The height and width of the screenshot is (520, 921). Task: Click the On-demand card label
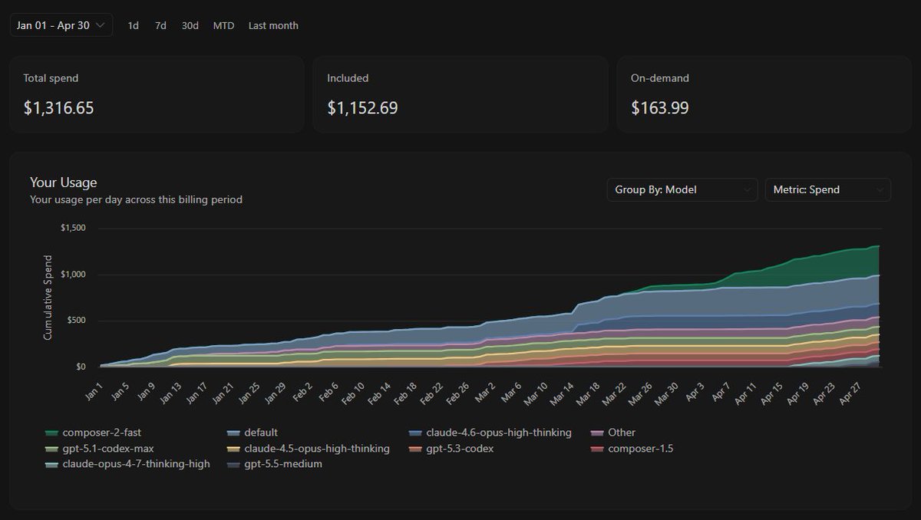660,78
